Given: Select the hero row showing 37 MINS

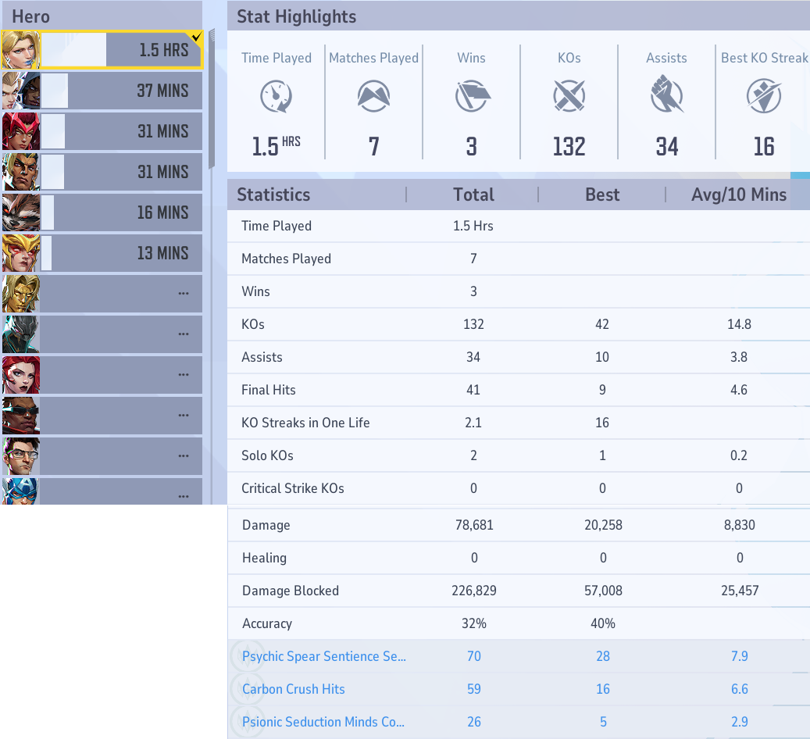Looking at the screenshot, I should coord(102,91).
